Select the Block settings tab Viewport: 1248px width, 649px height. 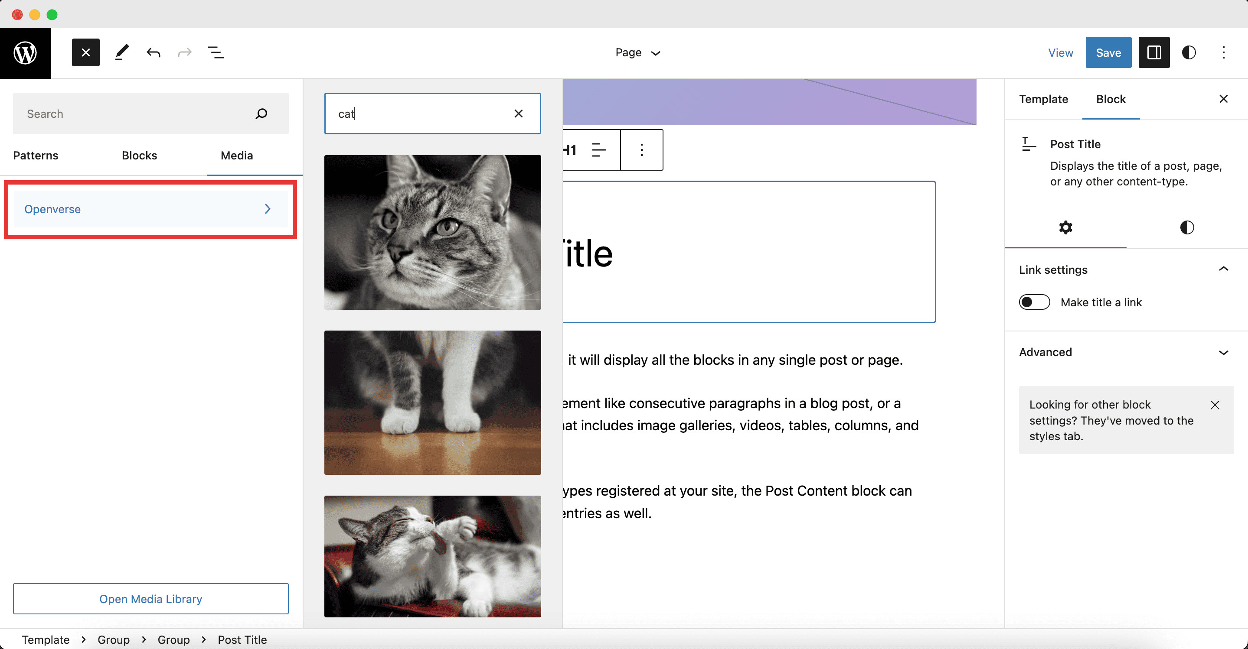[1111, 99]
